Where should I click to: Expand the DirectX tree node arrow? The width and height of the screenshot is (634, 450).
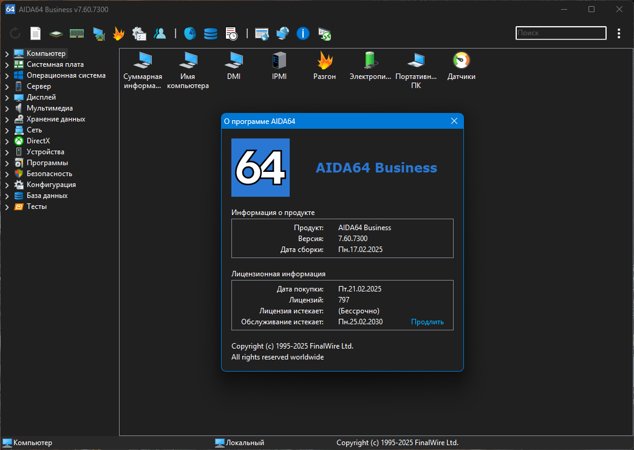7,141
